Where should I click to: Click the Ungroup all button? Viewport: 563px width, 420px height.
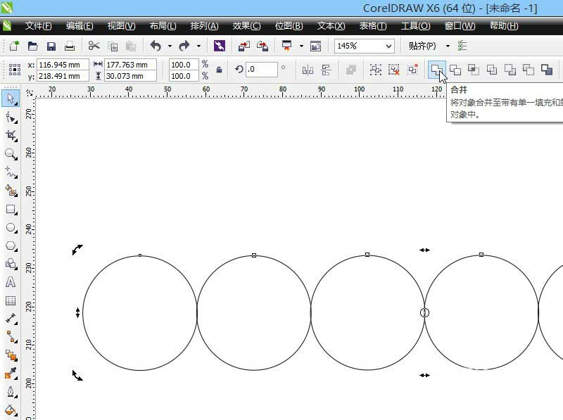[412, 70]
